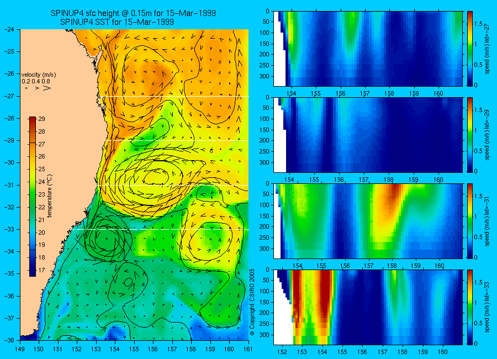Click the white section line at latitude -27
Screen dimensions: 497x359
click(175, 97)
